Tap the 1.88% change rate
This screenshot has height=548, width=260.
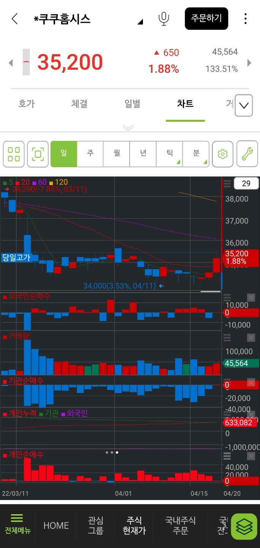coord(164,69)
